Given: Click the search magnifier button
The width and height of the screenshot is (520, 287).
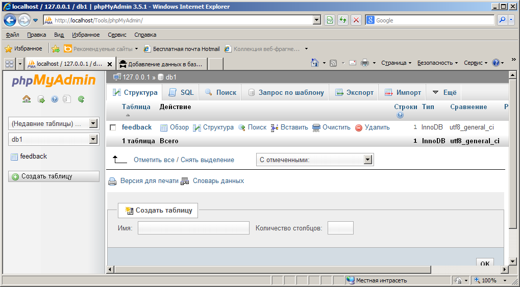Looking at the screenshot, I should (x=503, y=20).
